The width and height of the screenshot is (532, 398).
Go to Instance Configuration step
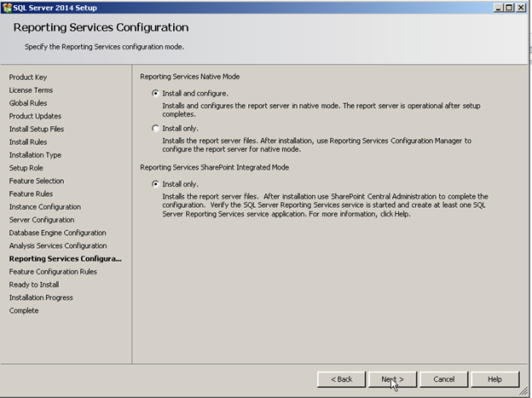tap(45, 207)
